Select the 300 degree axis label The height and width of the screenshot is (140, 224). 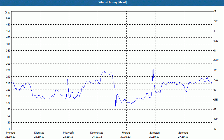[8, 64]
